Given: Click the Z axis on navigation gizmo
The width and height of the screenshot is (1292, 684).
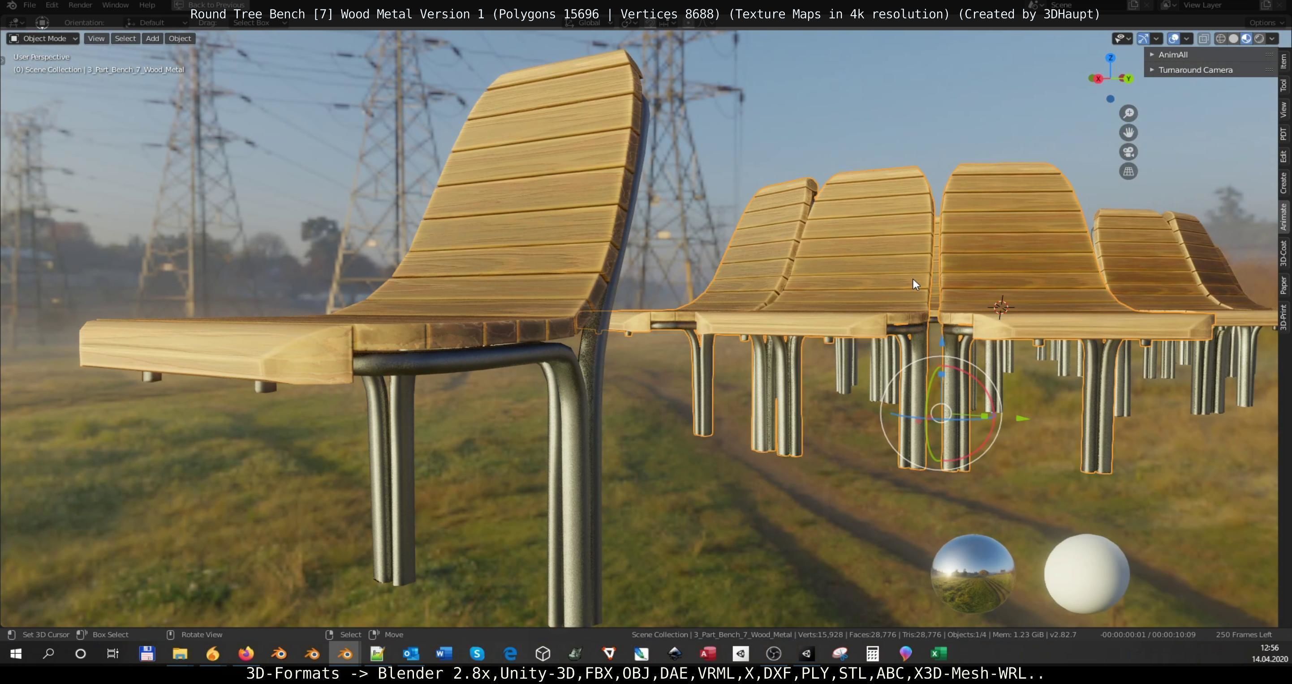Looking at the screenshot, I should coord(1111,58).
